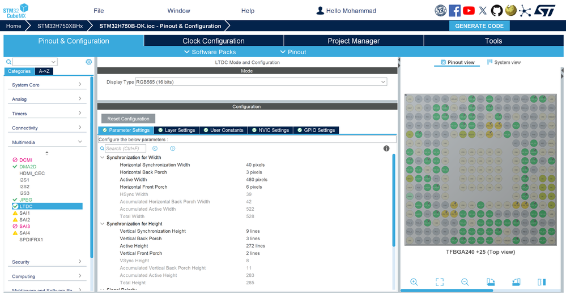The height and width of the screenshot is (295, 566).
Task: Open the Facebook icon link
Action: click(x=454, y=10)
